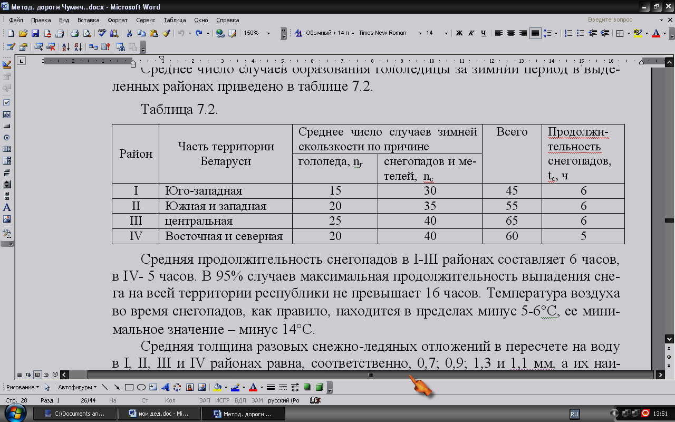Toggle underline (Ч) formatting
Viewport: 675px width, 422px height.
click(484, 33)
